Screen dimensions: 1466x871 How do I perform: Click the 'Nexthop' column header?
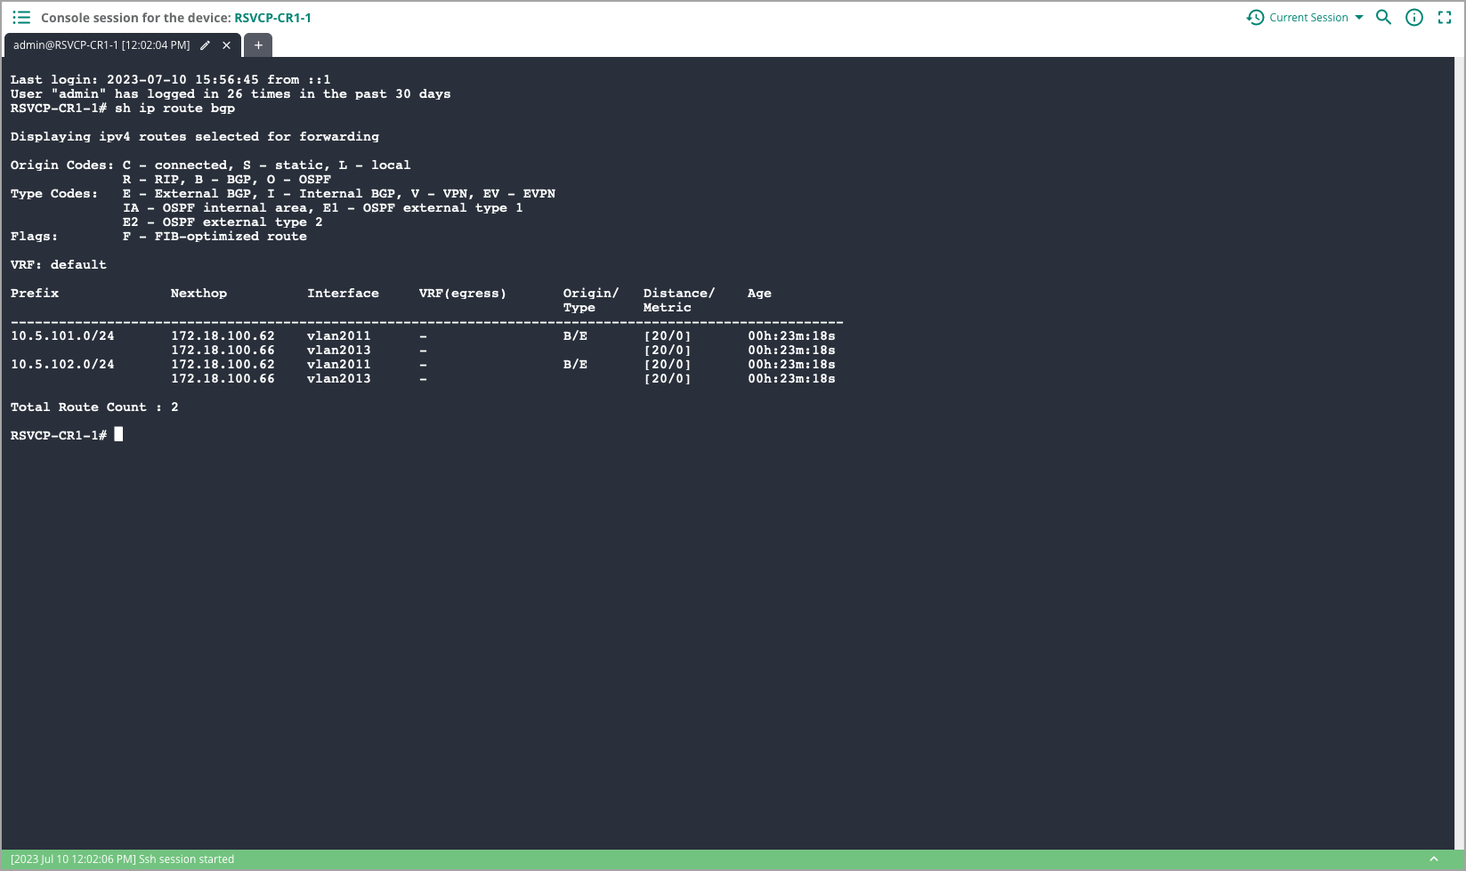[198, 294]
